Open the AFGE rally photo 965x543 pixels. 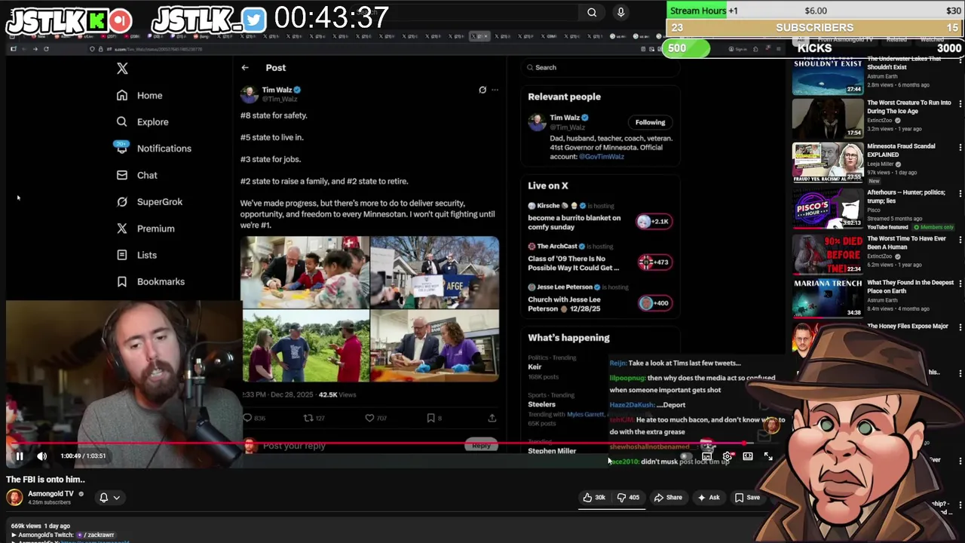(x=434, y=272)
